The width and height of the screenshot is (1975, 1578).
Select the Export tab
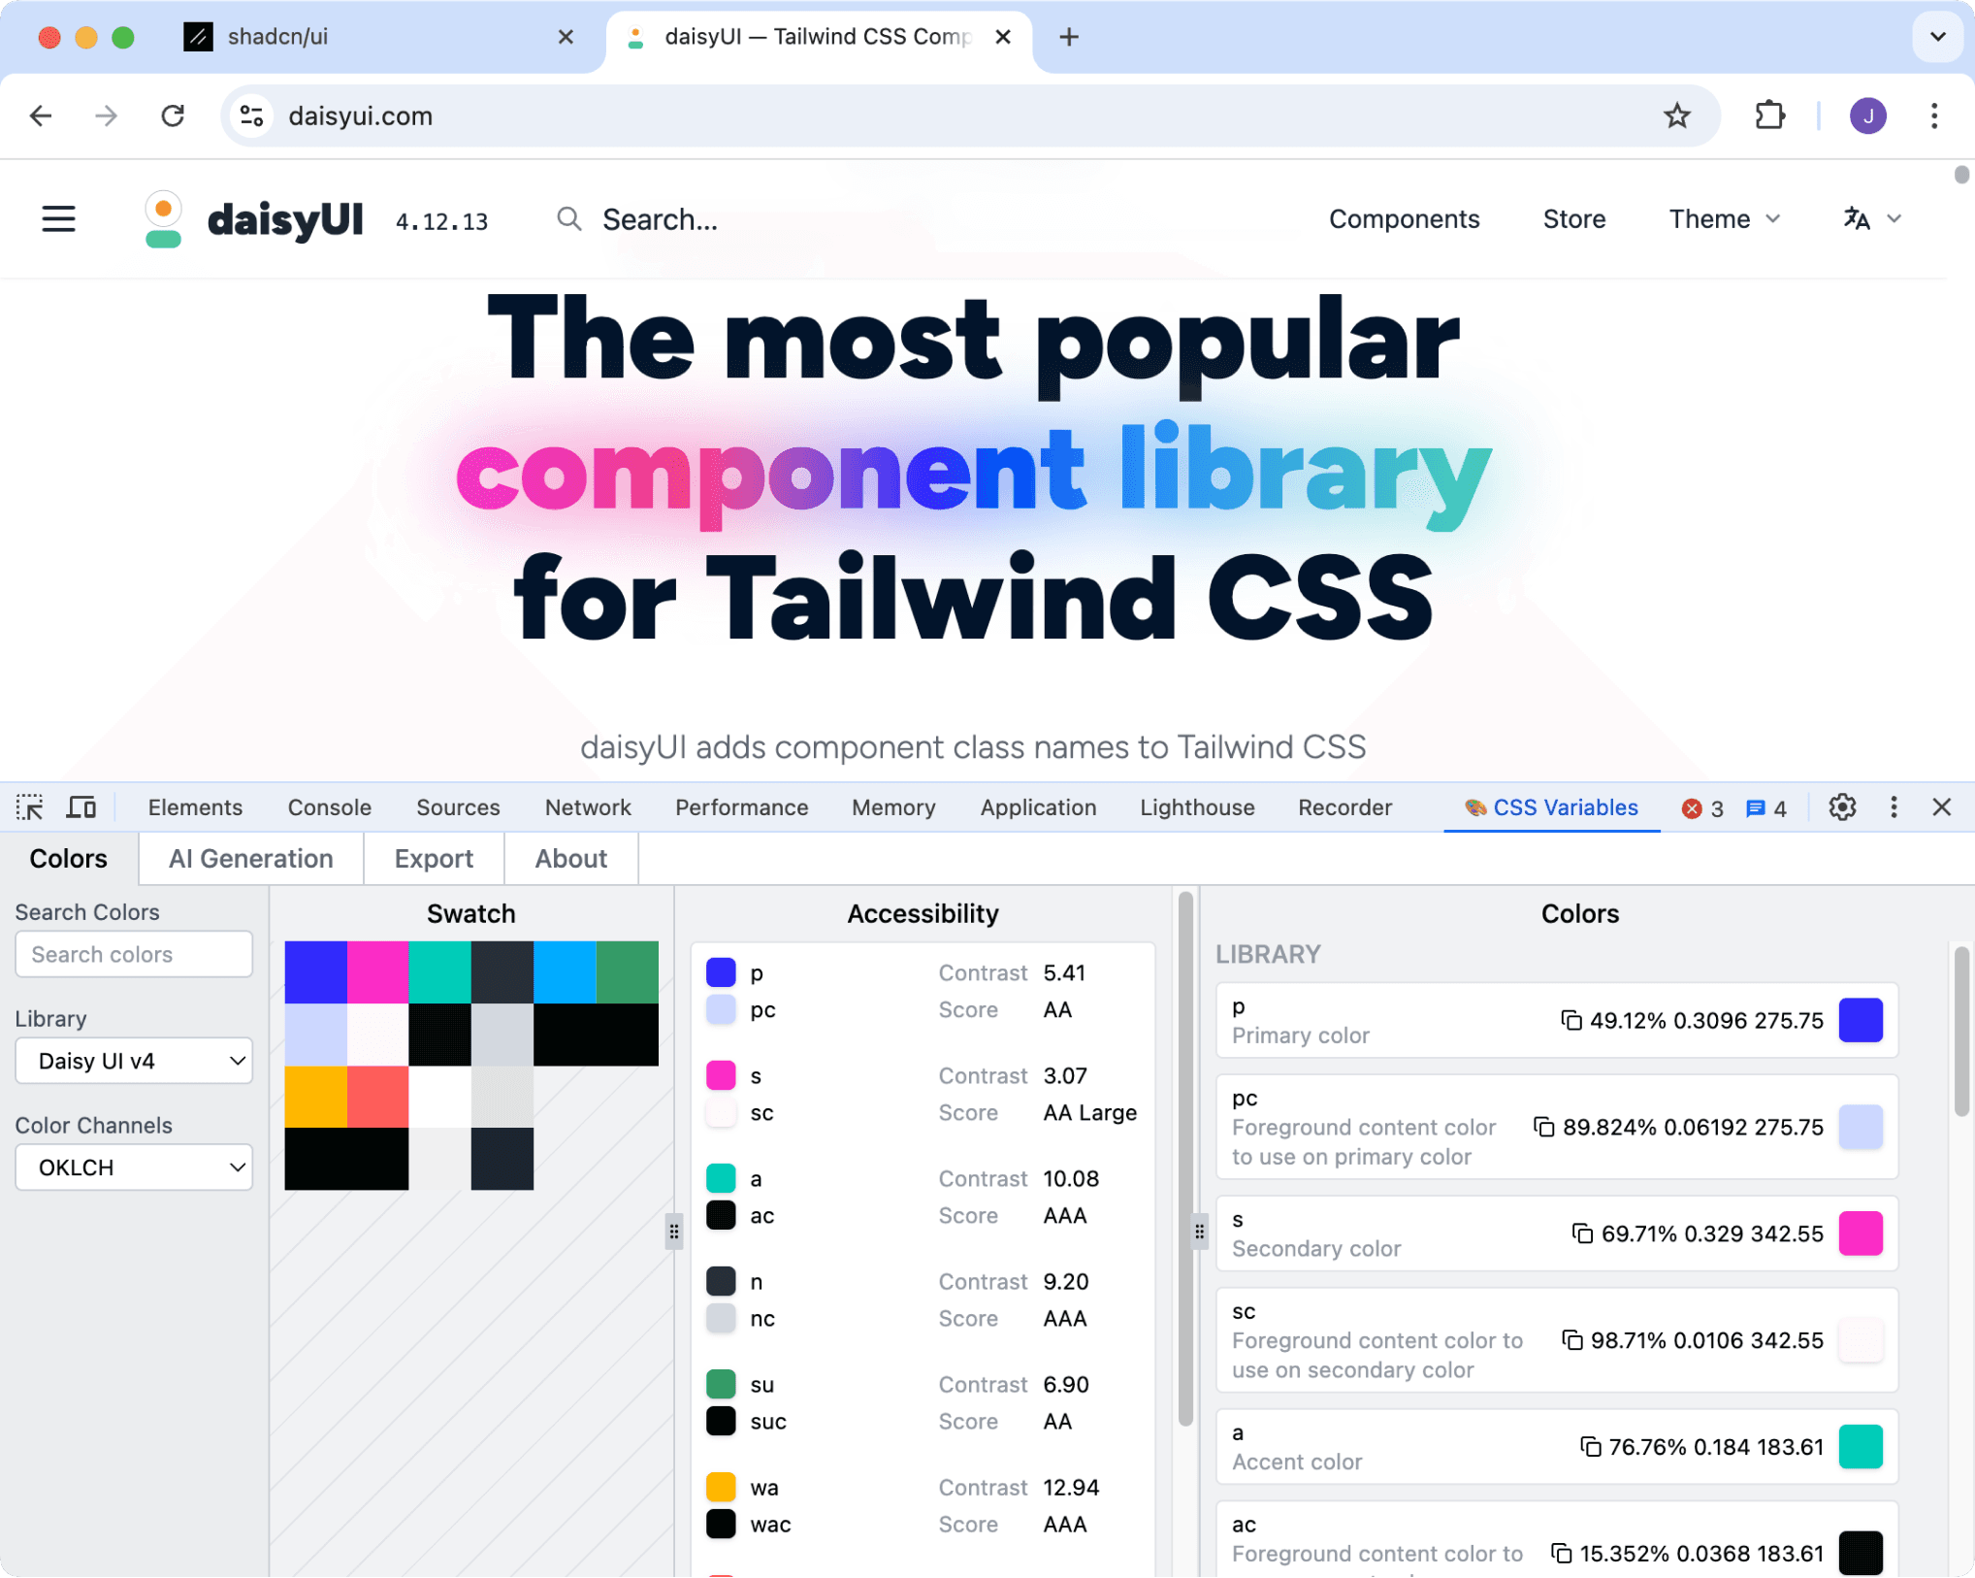coord(433,858)
